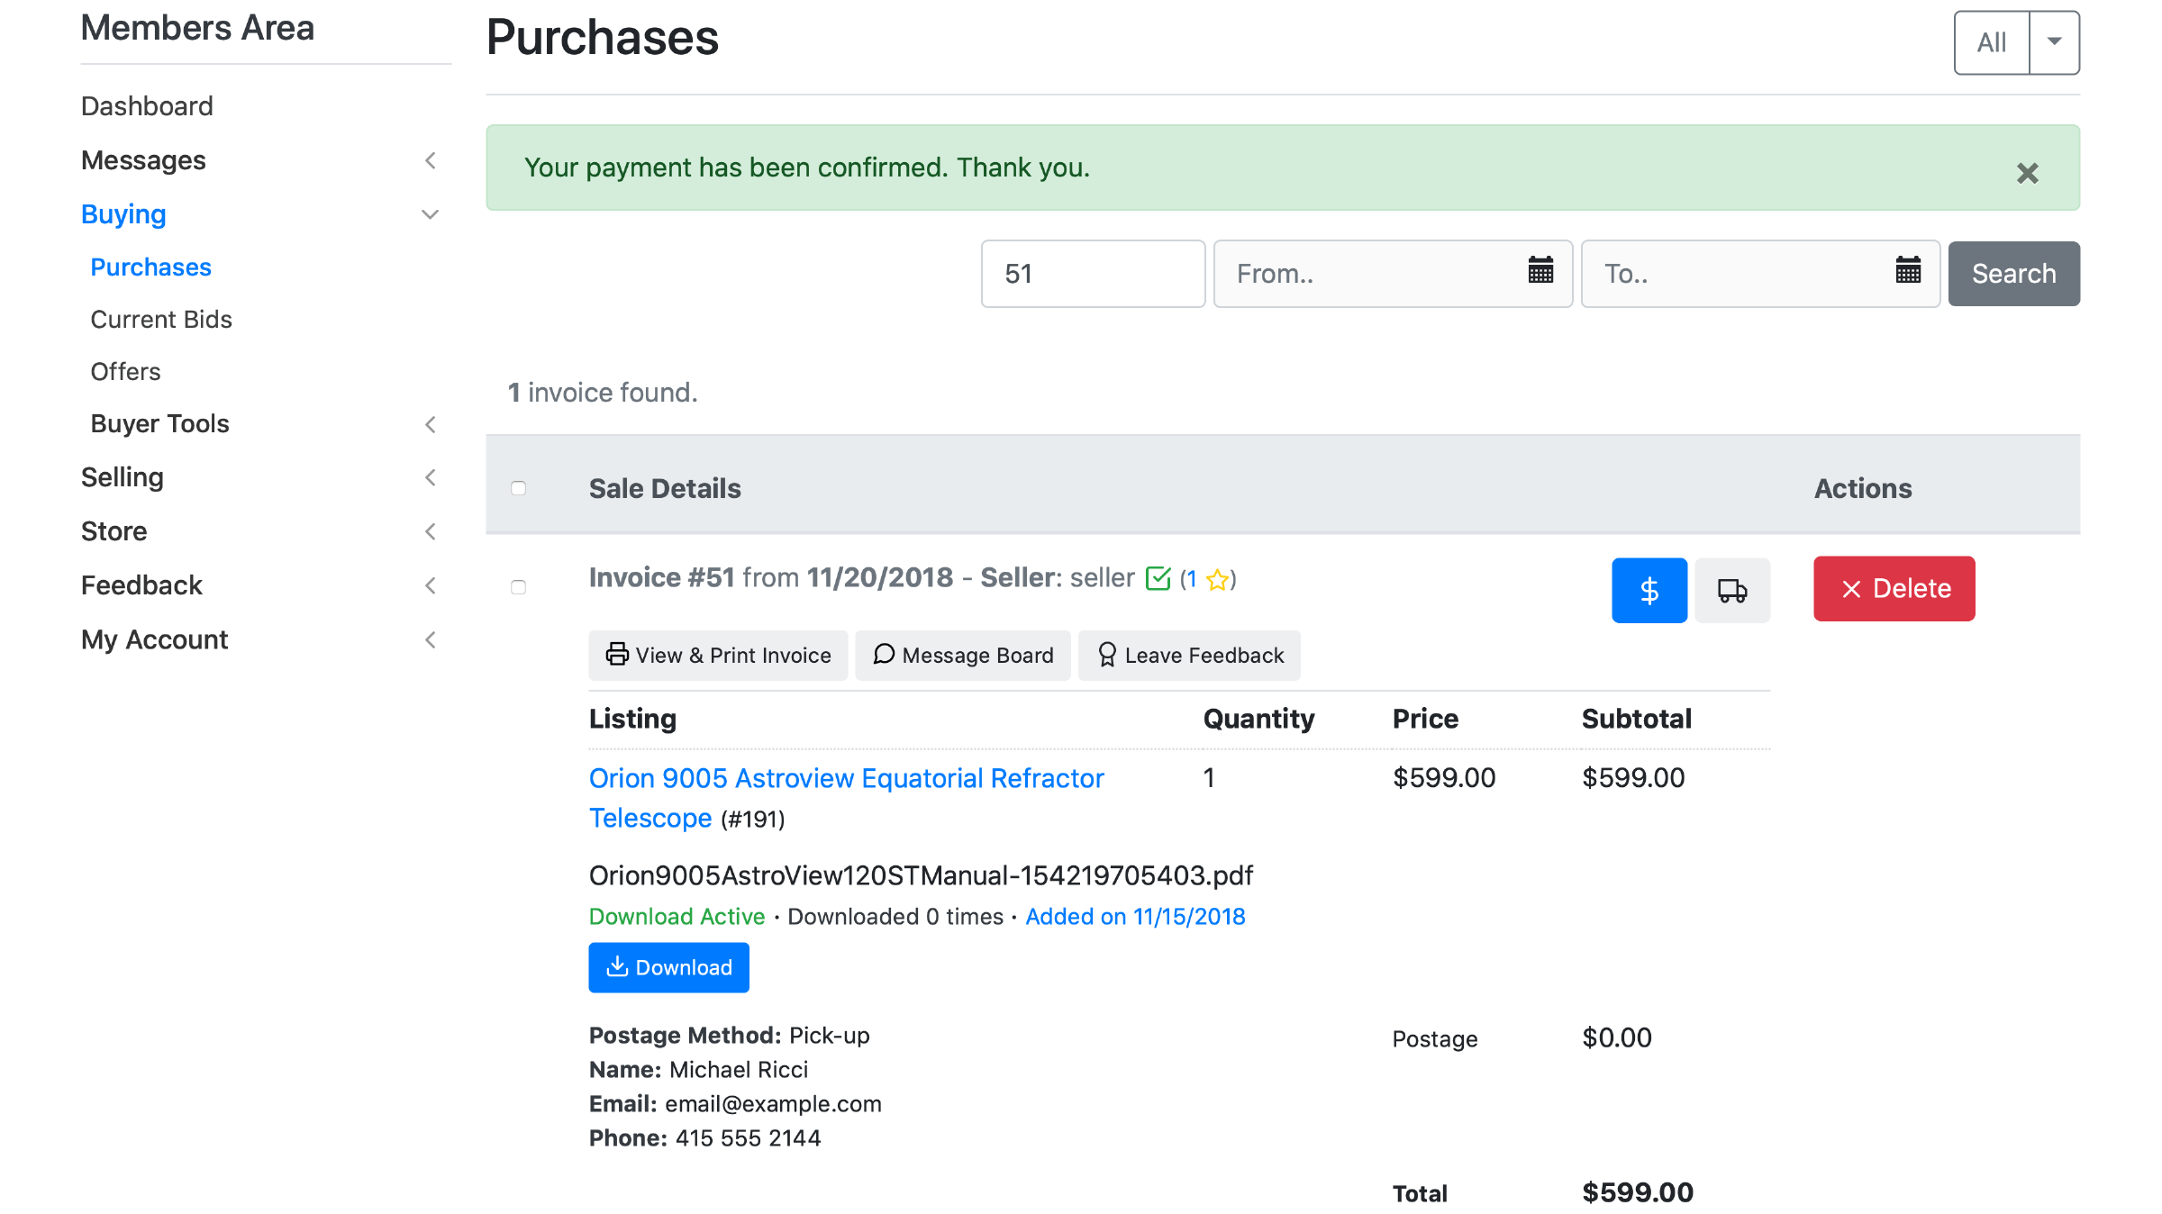The image size is (2162, 1214).
Task: Tick the checkbox for Invoice #51
Action: point(518,587)
